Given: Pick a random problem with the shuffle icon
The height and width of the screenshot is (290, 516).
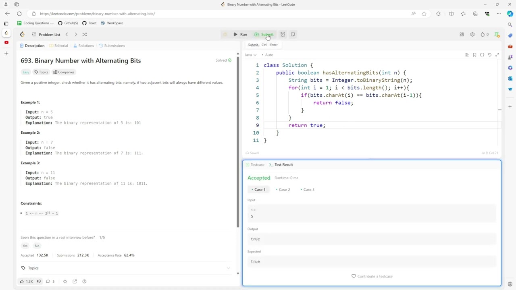Looking at the screenshot, I should 85,34.
